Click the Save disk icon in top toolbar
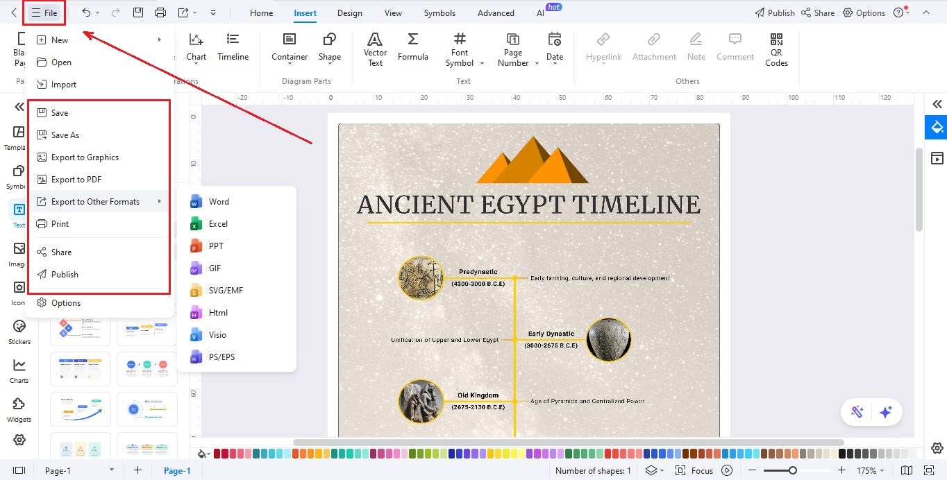This screenshot has width=947, height=480. (138, 12)
